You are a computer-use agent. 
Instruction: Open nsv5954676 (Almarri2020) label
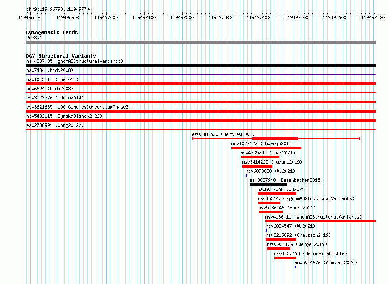coord(326,263)
